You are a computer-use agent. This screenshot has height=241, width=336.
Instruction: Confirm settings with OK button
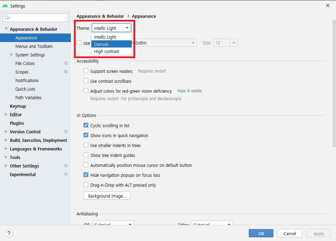[x=261, y=233]
